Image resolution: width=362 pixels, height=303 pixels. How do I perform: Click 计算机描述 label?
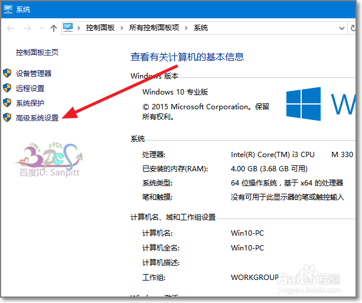click(x=161, y=263)
